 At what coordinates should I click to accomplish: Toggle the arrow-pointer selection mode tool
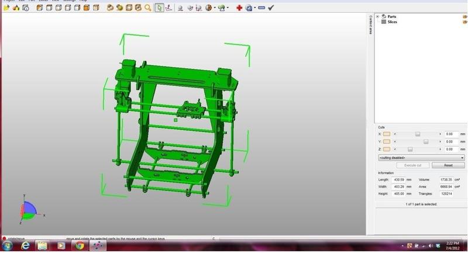(x=159, y=8)
